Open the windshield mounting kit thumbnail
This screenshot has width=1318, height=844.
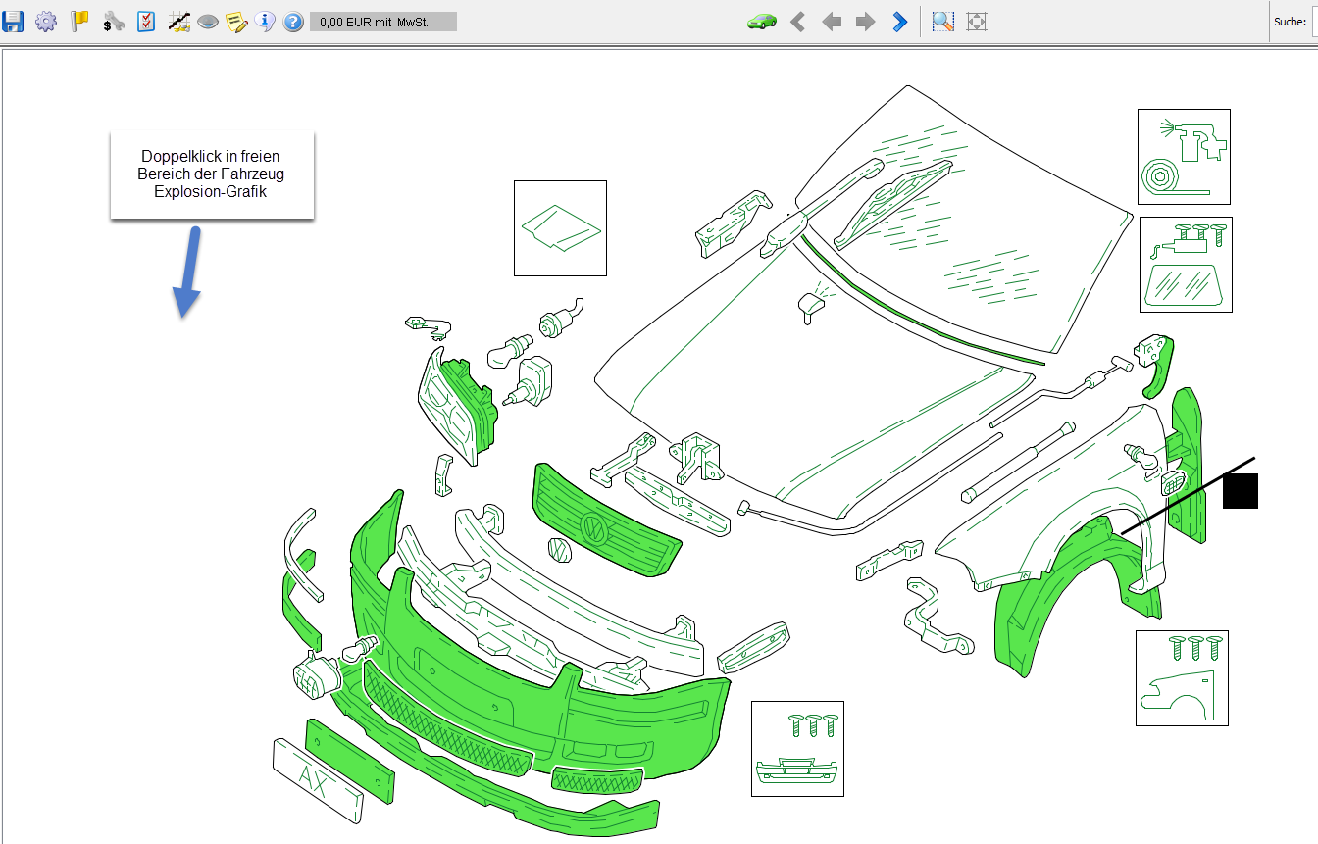pos(1186,265)
